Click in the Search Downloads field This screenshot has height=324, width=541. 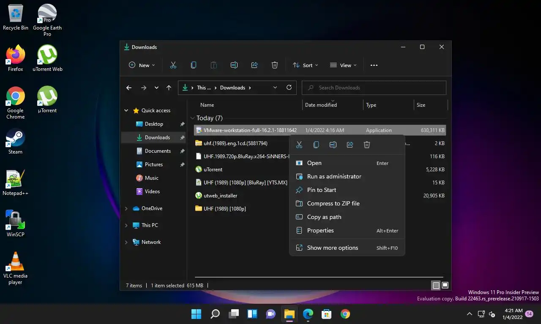[x=374, y=88]
